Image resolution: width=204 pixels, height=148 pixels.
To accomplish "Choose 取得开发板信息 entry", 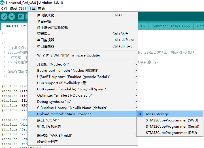I will tap(83, 127).
